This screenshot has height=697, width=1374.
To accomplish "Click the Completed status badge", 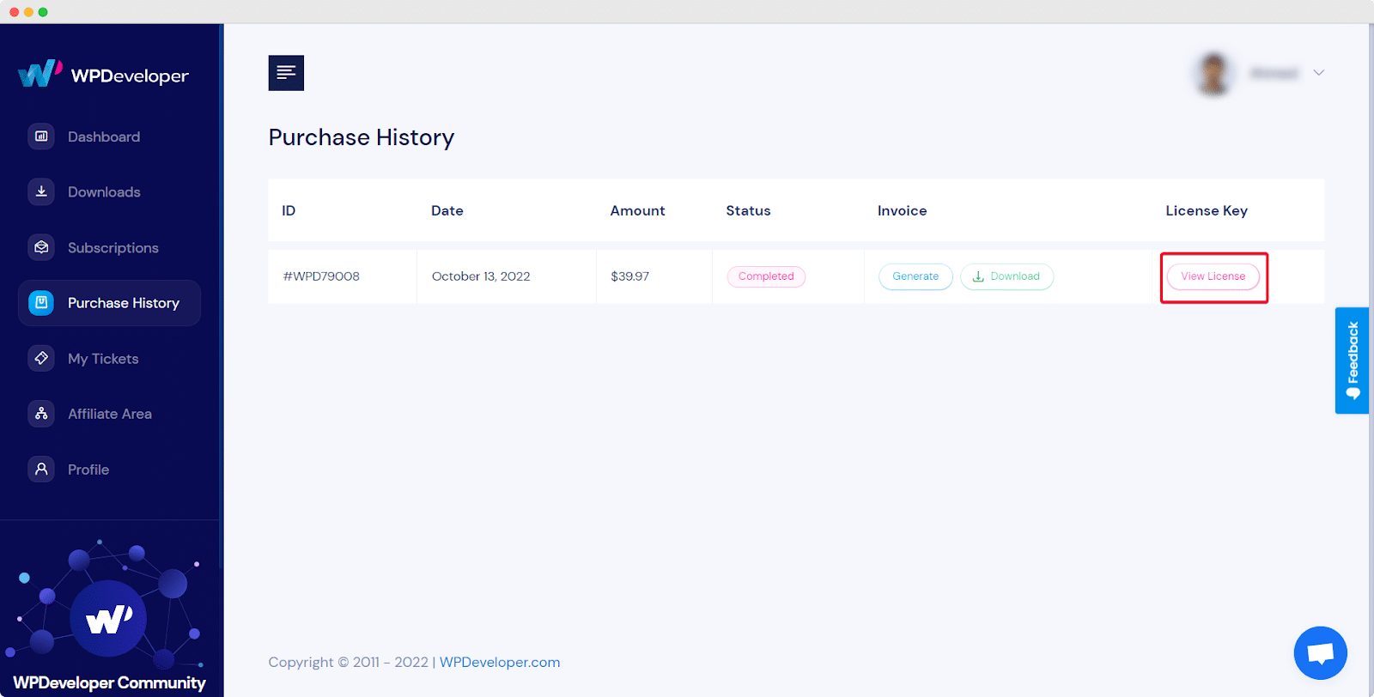I will point(766,276).
